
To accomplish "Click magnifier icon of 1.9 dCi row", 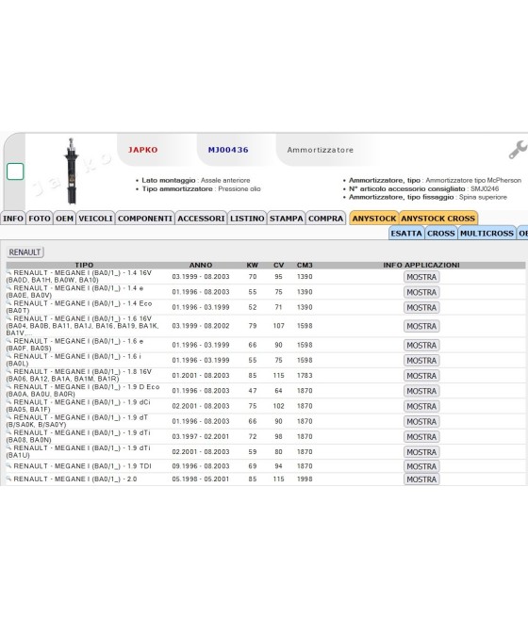I will click(x=9, y=402).
